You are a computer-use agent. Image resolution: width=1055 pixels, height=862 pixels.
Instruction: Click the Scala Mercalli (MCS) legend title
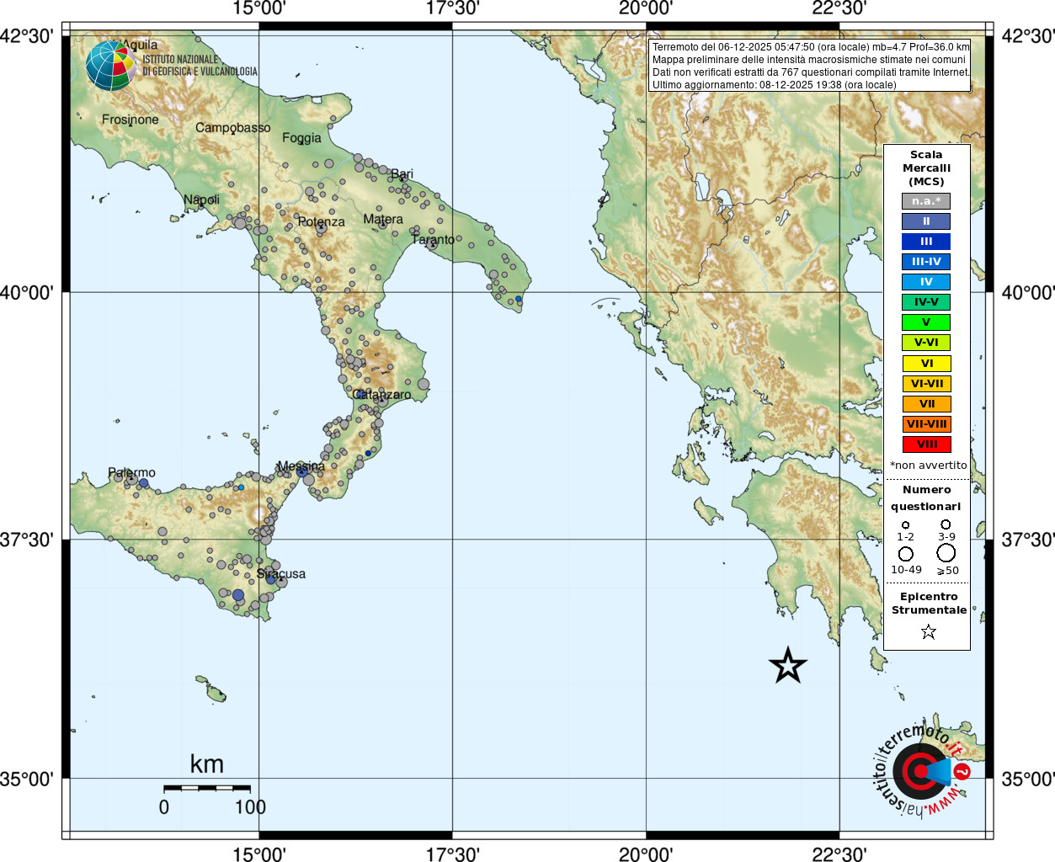(x=926, y=168)
